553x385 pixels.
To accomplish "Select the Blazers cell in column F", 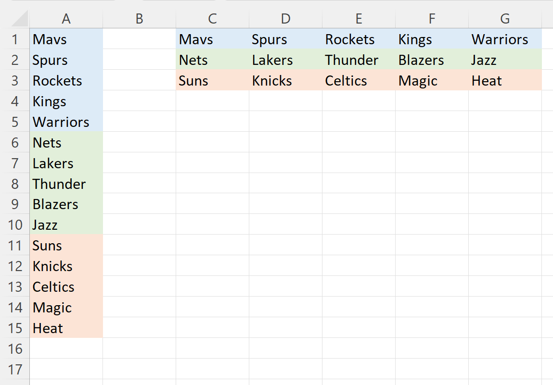I will [x=432, y=60].
